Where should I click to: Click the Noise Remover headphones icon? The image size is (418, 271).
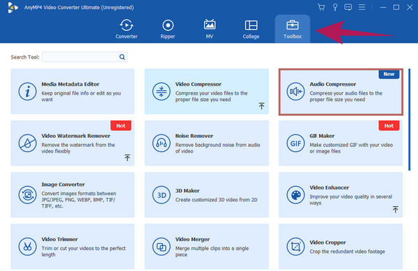(x=162, y=143)
